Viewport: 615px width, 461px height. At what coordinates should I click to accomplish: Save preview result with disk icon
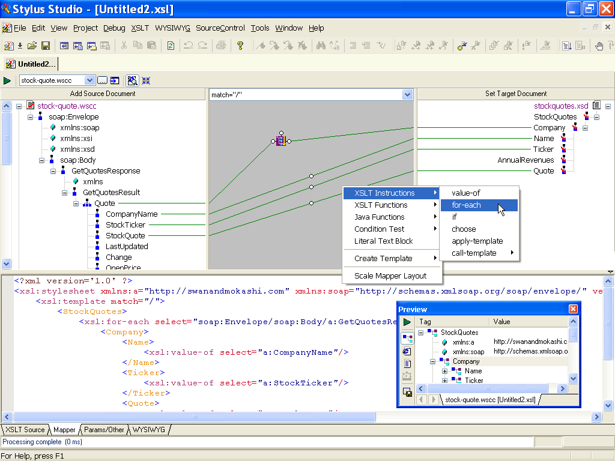coord(407,392)
